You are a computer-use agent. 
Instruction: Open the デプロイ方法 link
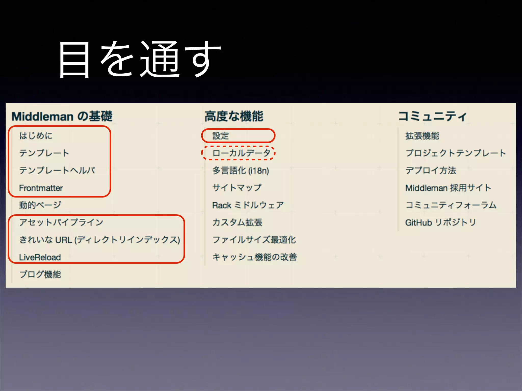(431, 170)
